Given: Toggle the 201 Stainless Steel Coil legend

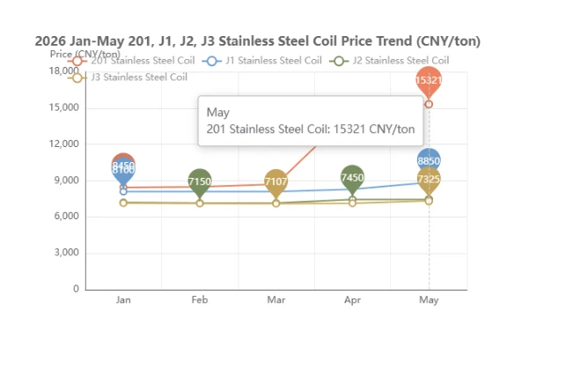Looking at the screenshot, I should pos(131,61).
